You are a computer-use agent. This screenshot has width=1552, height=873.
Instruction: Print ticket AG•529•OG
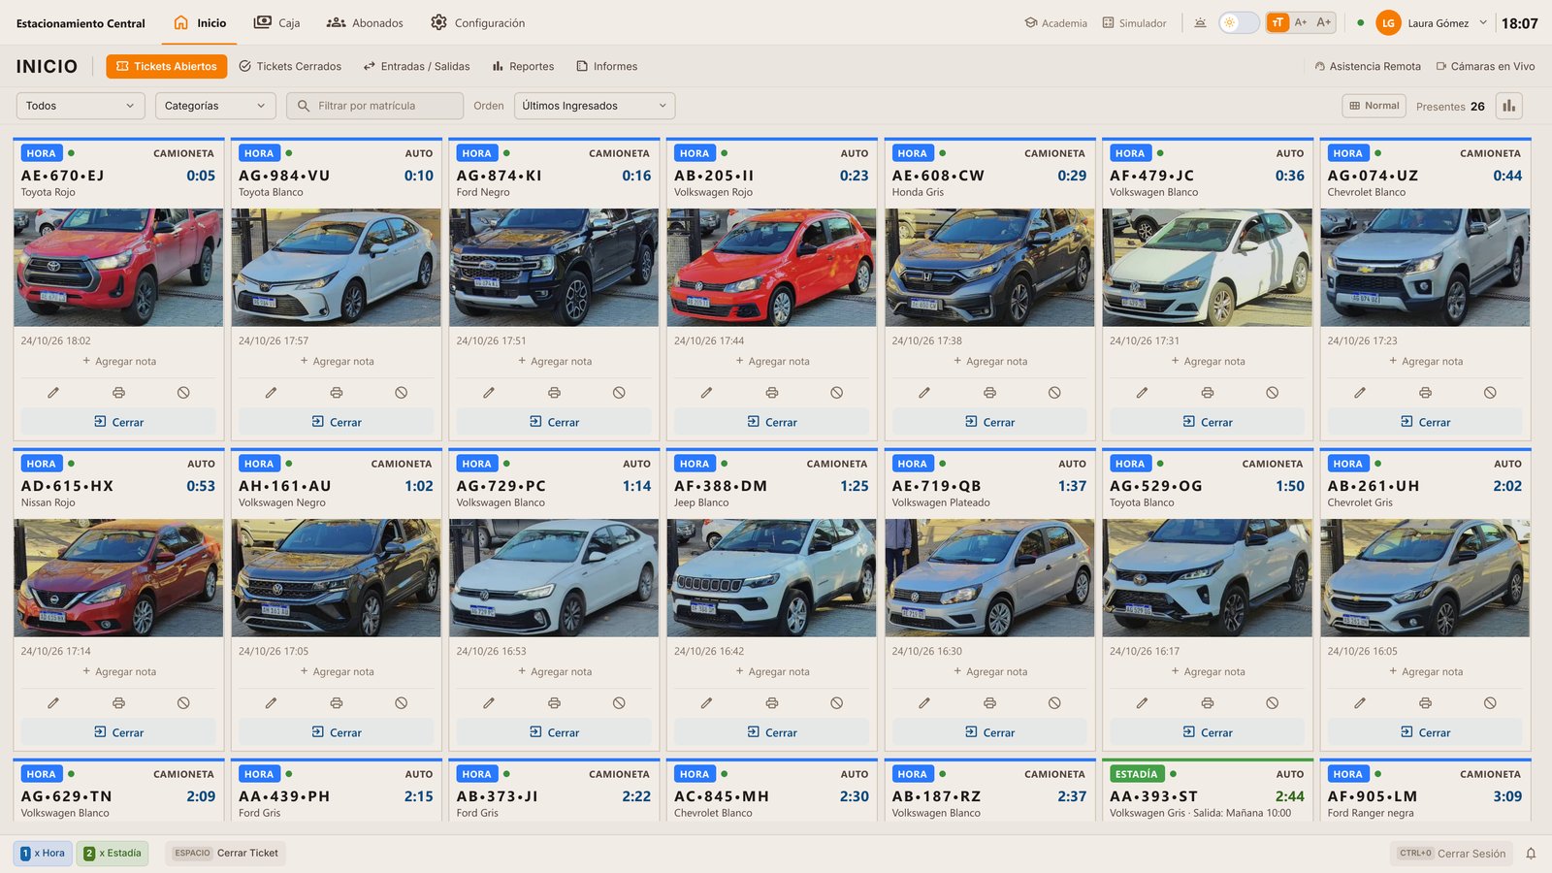[x=1208, y=703]
